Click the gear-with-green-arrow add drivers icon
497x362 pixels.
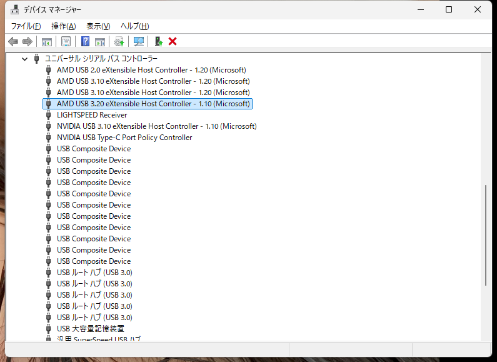pos(119,41)
